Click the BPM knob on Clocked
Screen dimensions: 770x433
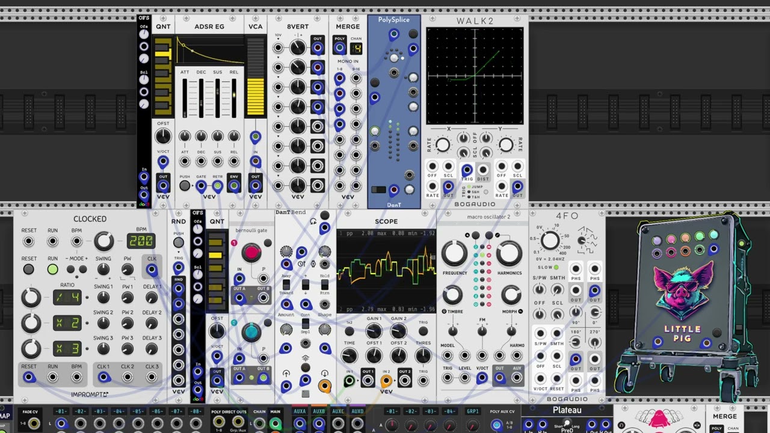click(103, 242)
